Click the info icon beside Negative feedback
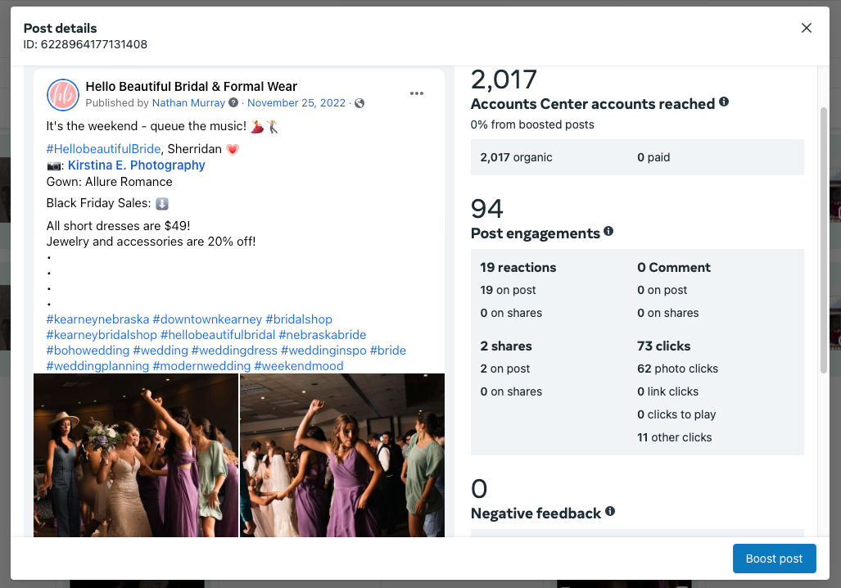Screen dimensions: 841x588 [x=610, y=511]
